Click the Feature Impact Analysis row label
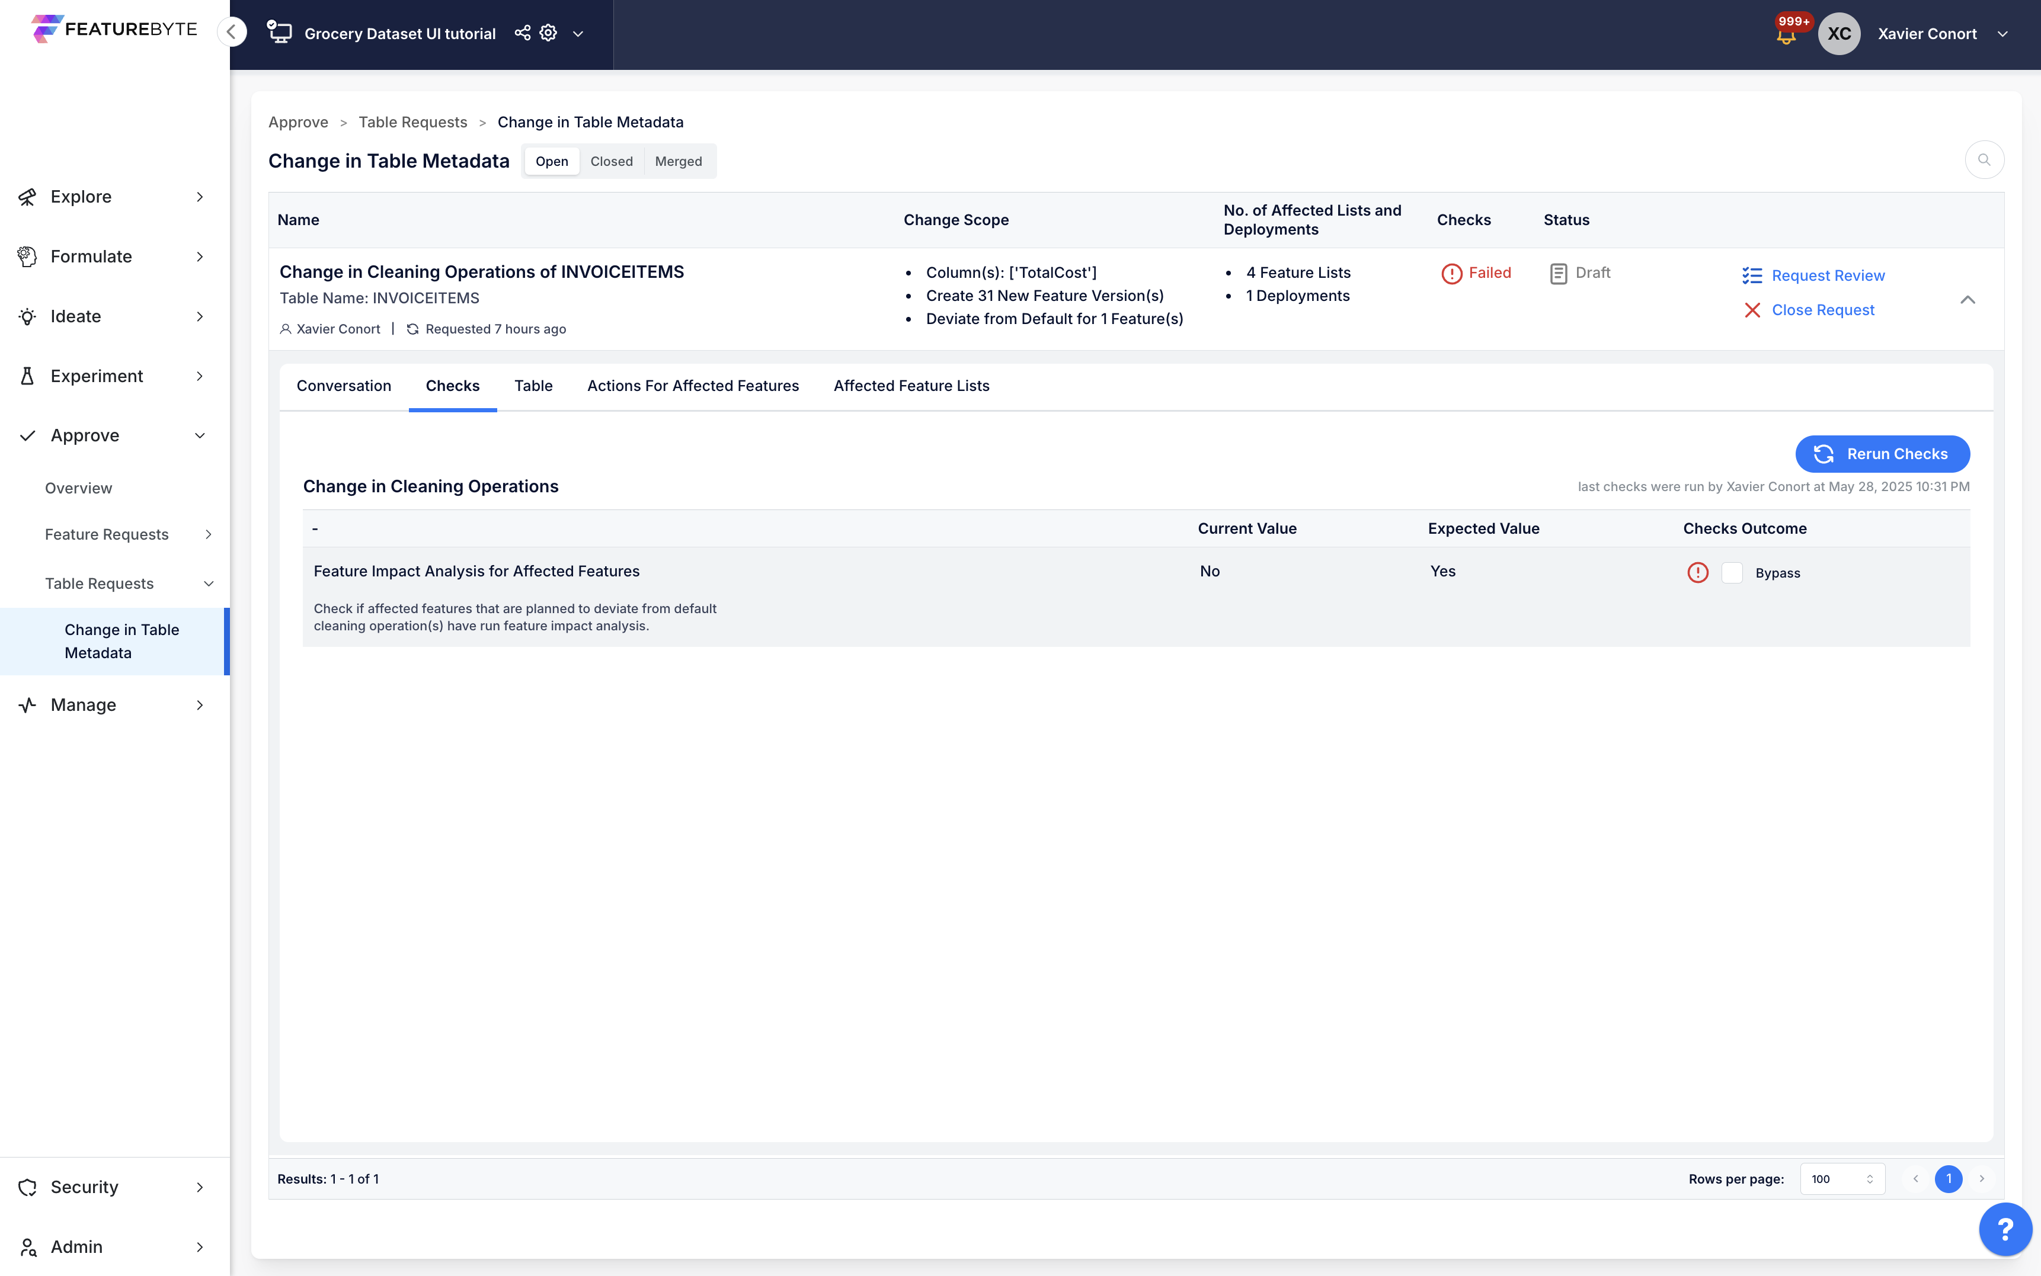The height and width of the screenshot is (1276, 2041). pyautogui.click(x=477, y=571)
